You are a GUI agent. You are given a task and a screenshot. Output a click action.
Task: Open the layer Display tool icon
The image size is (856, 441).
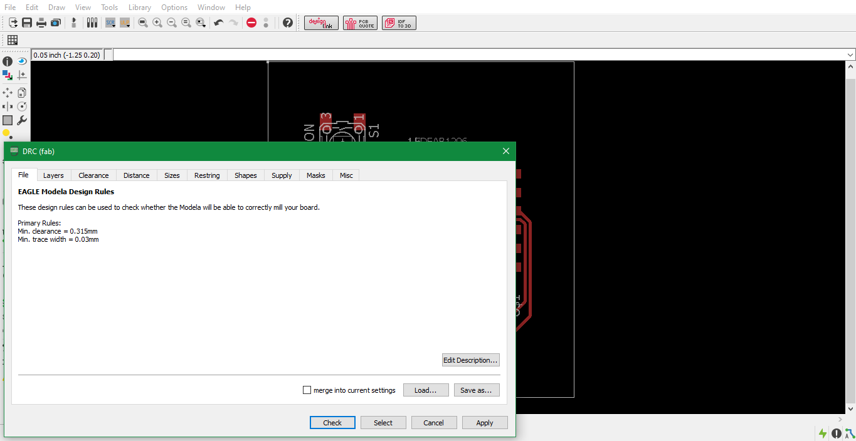point(8,75)
